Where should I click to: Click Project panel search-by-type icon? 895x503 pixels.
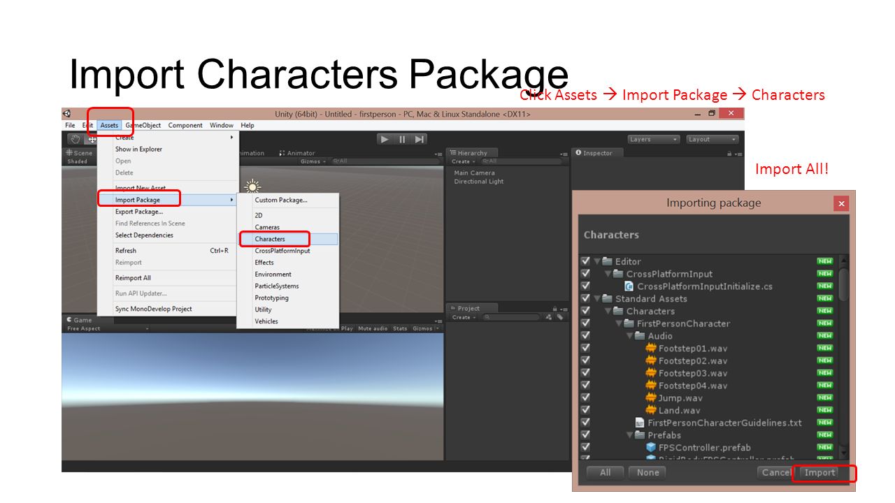(x=549, y=317)
